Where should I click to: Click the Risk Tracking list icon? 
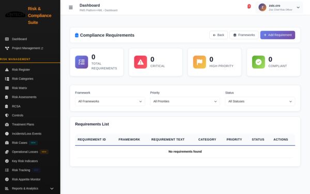[7, 170]
